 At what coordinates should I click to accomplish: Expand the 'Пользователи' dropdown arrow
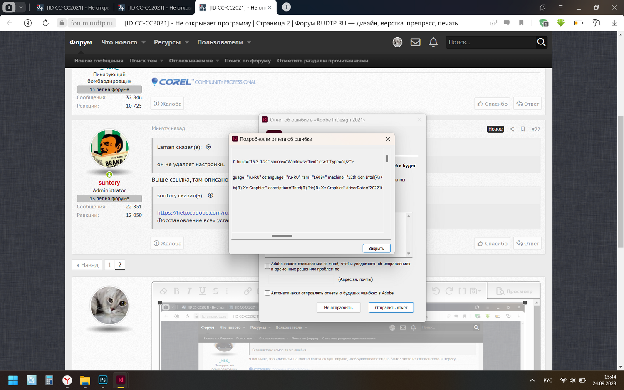(249, 42)
